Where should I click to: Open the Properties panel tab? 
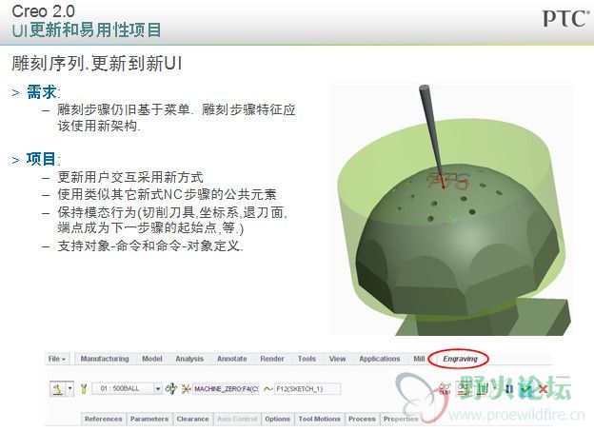401,419
